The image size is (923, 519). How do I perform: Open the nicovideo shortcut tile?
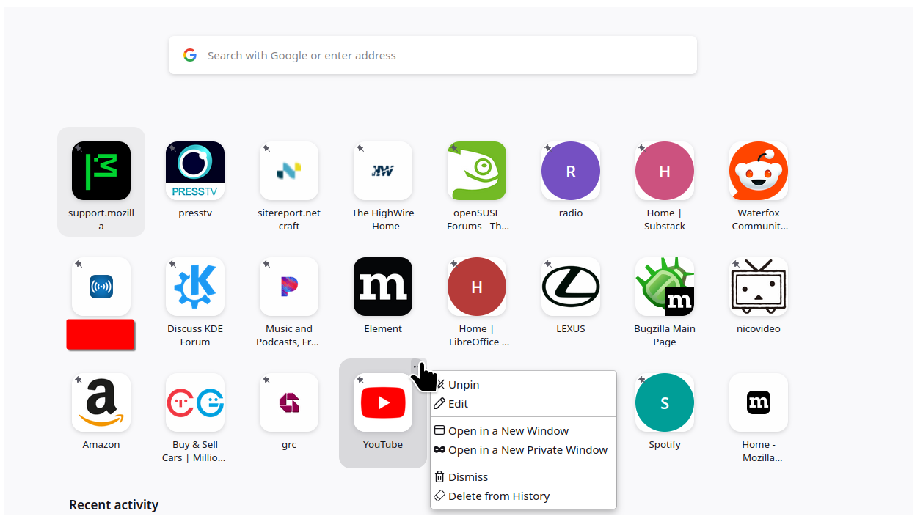759,287
